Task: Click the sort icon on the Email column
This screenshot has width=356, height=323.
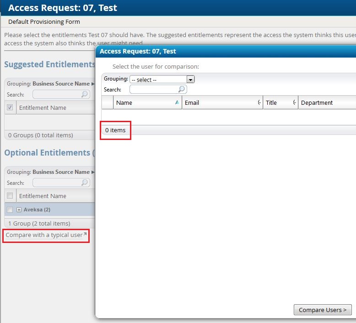Action: pyautogui.click(x=259, y=103)
